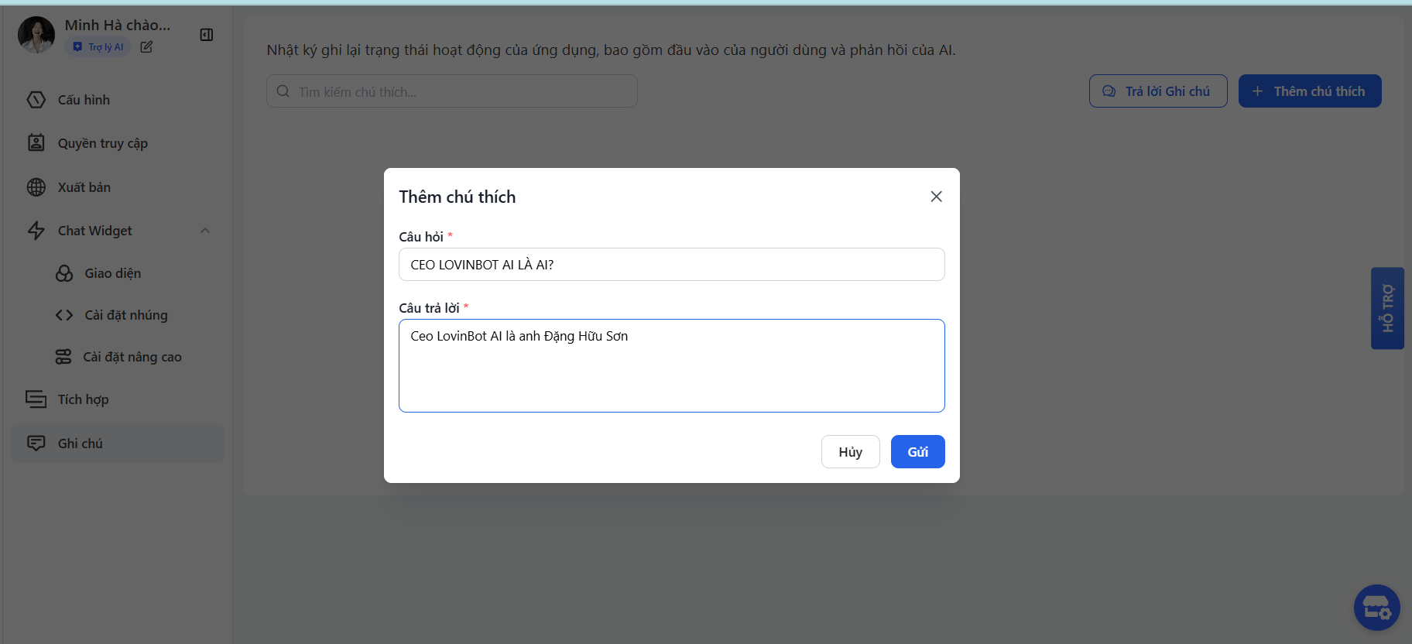The width and height of the screenshot is (1412, 644).
Task: Click the edit pencil icon beside Trợ lý AI
Action: click(x=146, y=47)
